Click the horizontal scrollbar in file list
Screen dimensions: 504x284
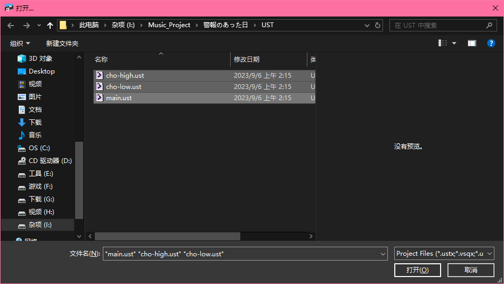pos(167,236)
